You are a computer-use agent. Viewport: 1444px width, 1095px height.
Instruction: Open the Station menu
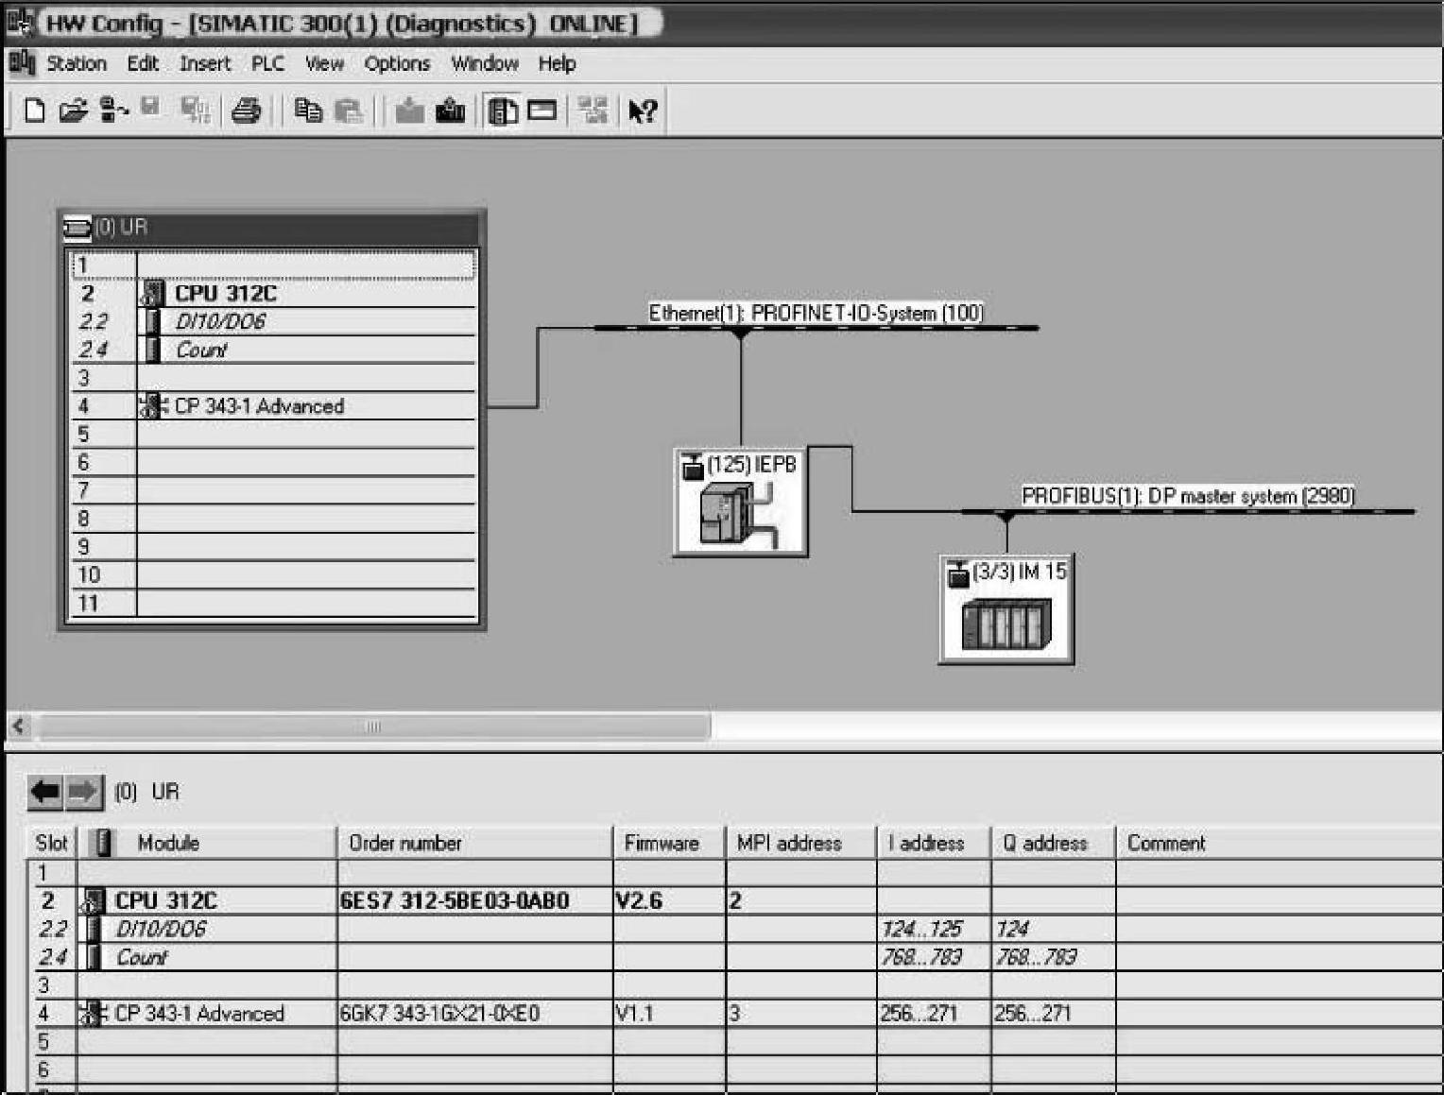(x=77, y=63)
